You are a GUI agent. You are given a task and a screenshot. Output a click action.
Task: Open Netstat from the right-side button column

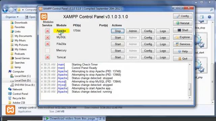click(x=183, y=23)
